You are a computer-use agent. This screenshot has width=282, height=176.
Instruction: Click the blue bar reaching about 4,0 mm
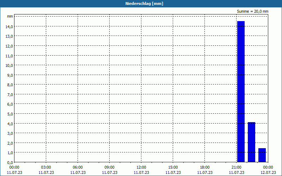[251, 142]
